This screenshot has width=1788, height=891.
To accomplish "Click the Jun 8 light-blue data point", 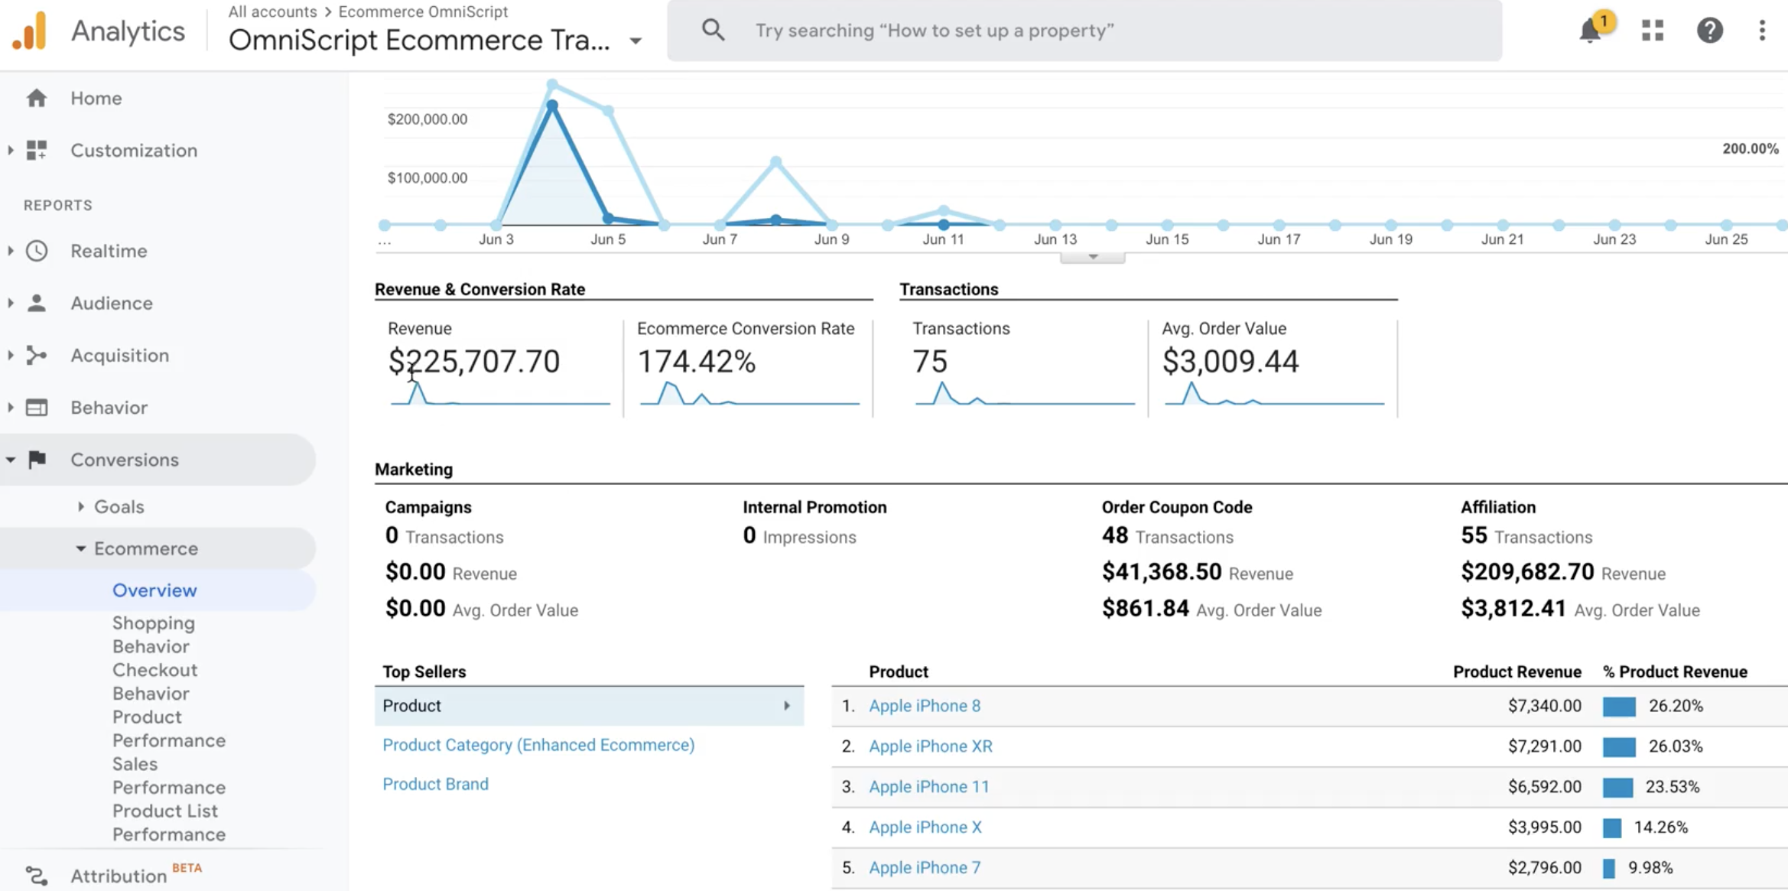I will point(776,161).
